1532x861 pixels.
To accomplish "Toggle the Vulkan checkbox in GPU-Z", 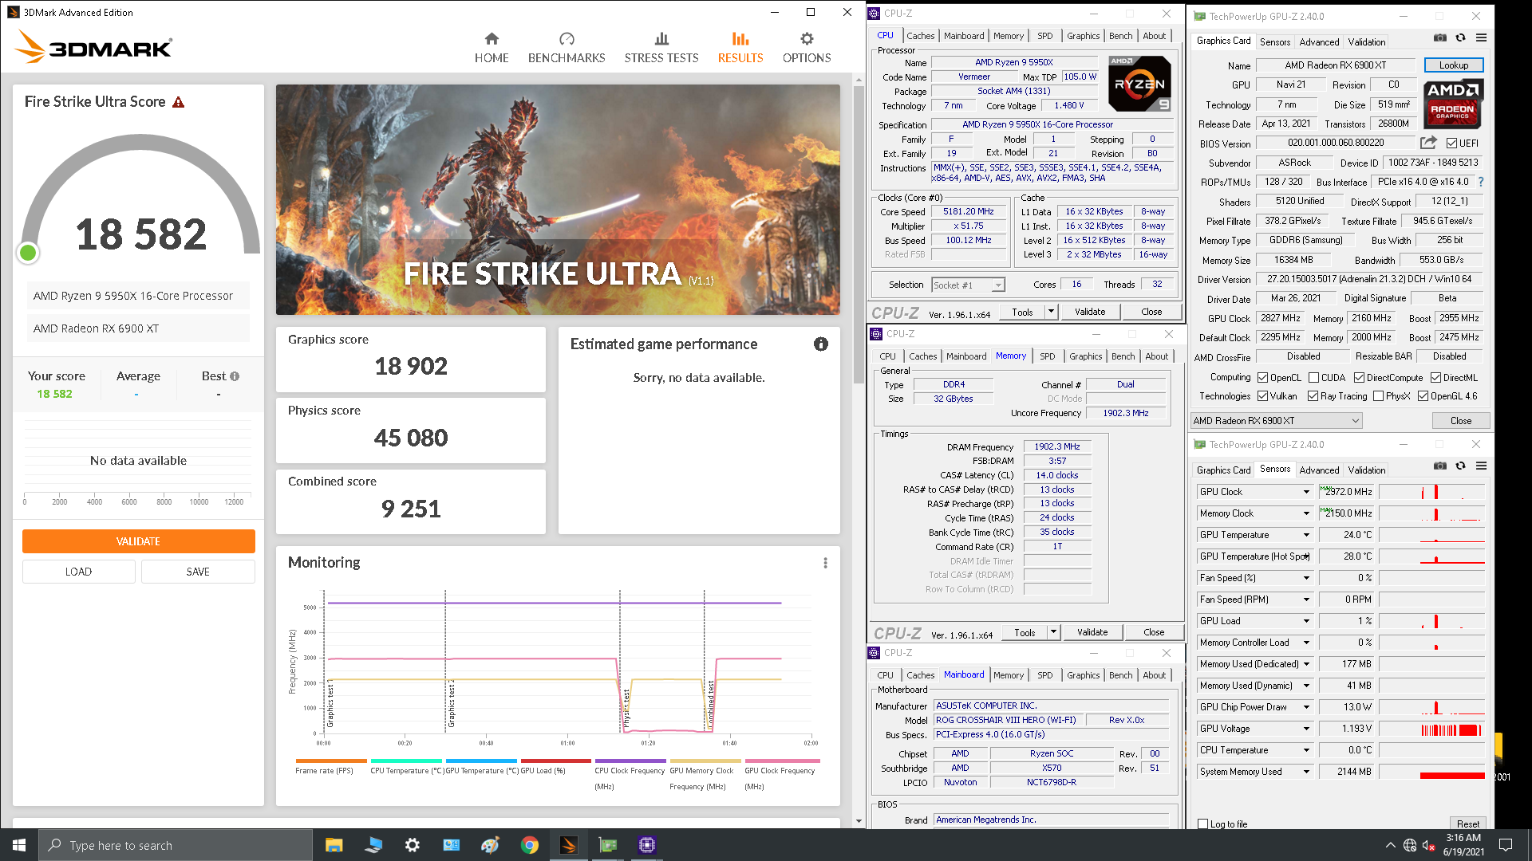I will (x=1262, y=396).
